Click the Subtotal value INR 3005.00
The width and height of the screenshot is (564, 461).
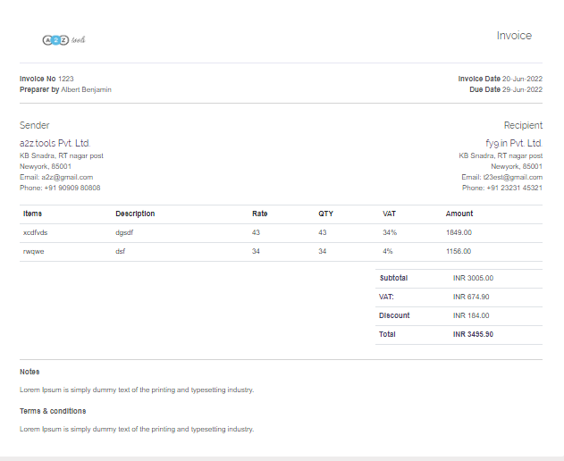coord(473,278)
